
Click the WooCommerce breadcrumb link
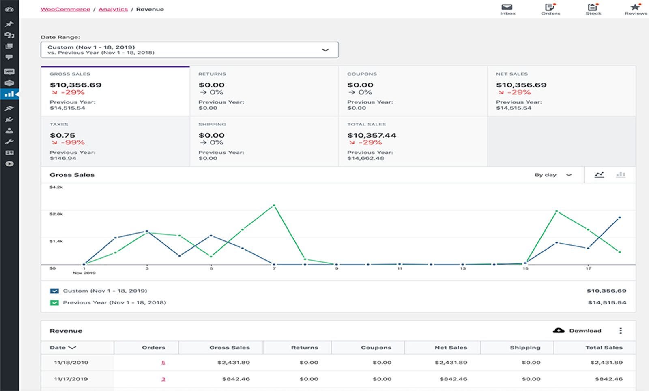click(65, 9)
